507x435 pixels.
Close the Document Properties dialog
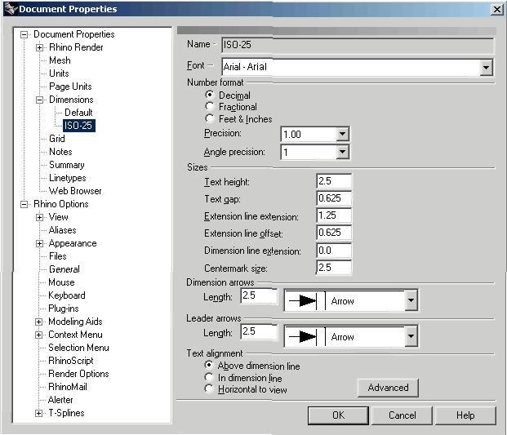click(496, 9)
